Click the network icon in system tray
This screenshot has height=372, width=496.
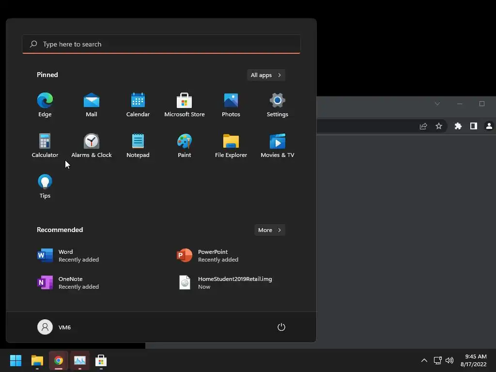point(437,360)
